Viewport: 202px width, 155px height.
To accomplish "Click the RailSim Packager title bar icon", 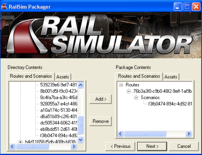I will click(4, 6).
